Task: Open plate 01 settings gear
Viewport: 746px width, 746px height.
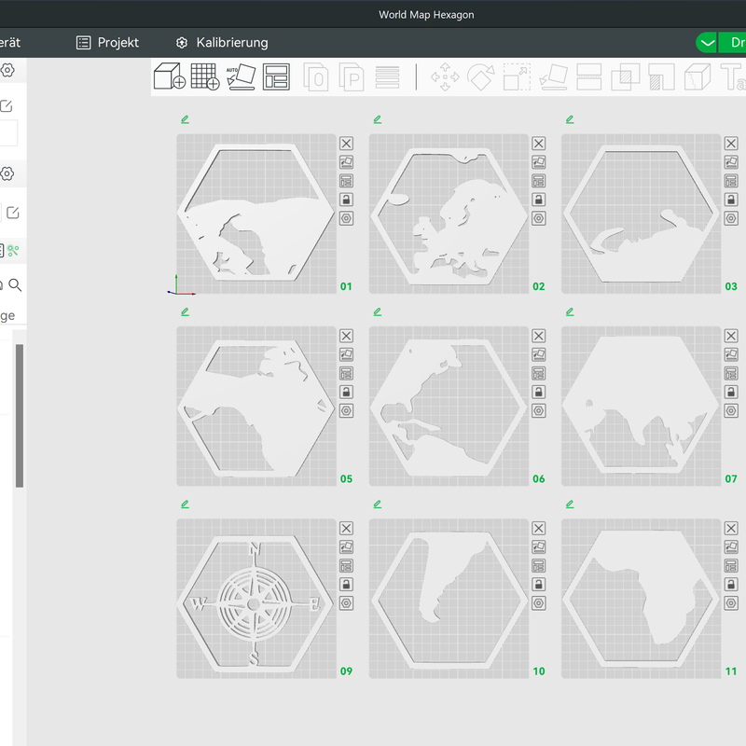Action: [x=346, y=218]
